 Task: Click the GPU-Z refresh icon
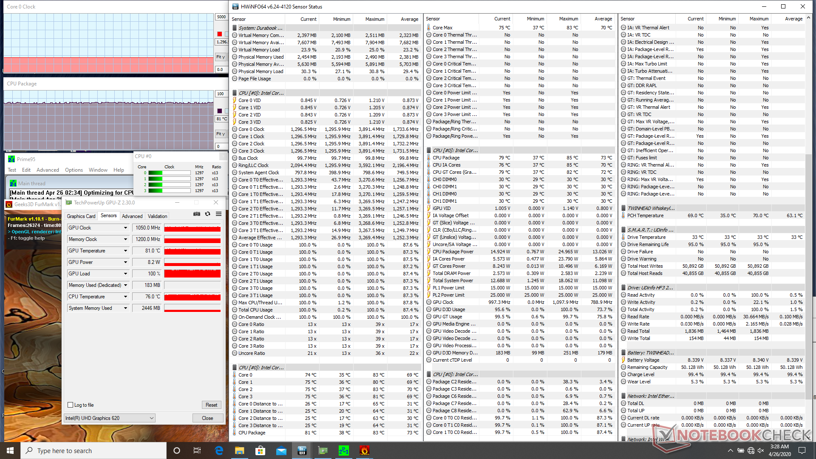pyautogui.click(x=208, y=214)
